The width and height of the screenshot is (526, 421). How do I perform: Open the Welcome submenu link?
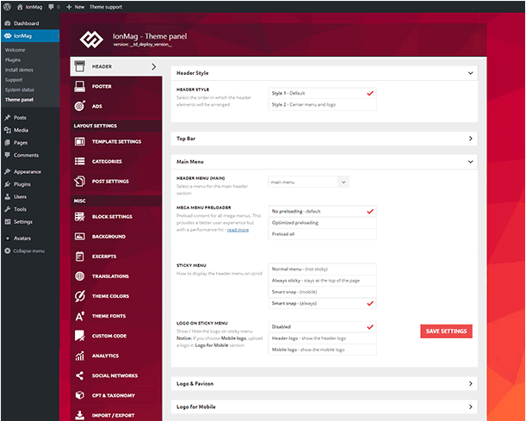[x=15, y=50]
